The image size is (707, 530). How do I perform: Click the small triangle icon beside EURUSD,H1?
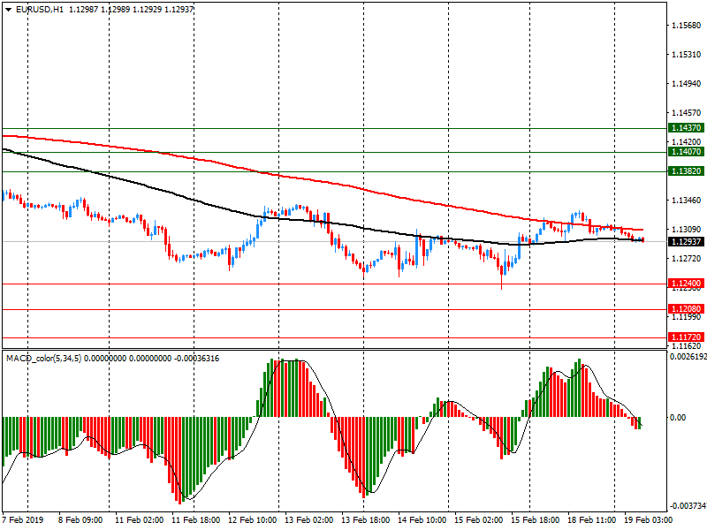[8, 10]
